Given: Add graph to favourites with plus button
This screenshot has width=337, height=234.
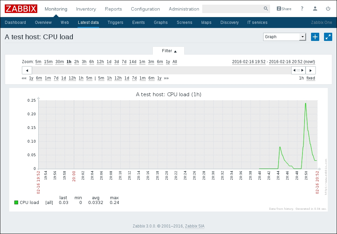Looking at the screenshot, I should 315,37.
